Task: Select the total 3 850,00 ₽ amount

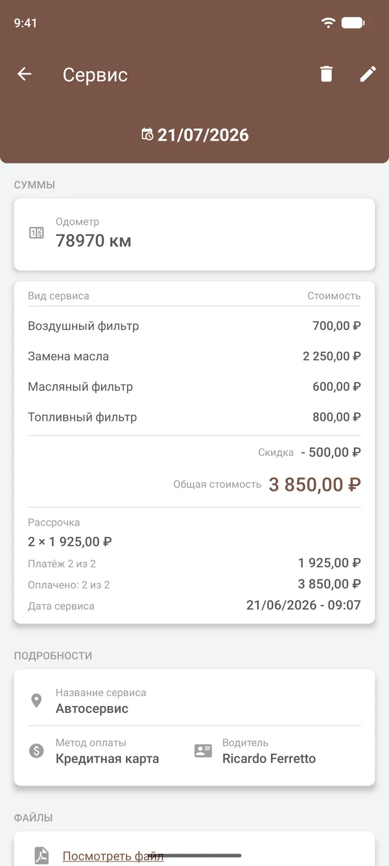Action: pyautogui.click(x=314, y=484)
